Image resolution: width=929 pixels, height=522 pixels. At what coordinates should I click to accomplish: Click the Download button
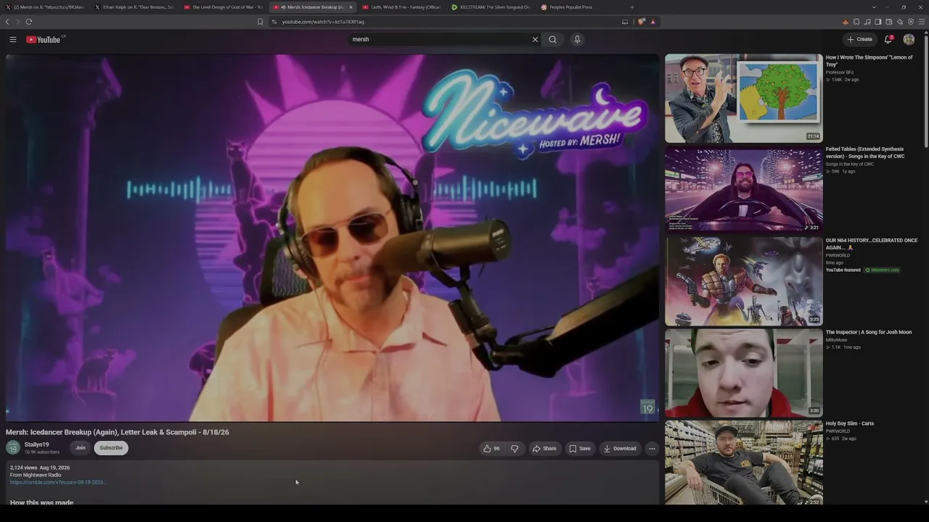620,448
